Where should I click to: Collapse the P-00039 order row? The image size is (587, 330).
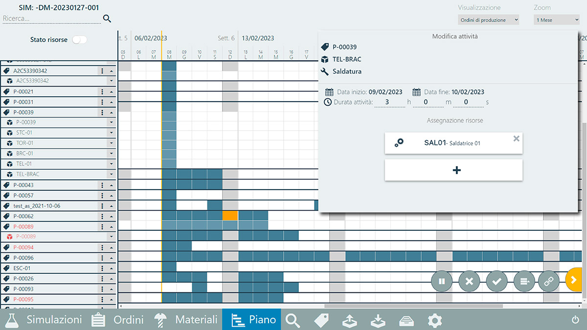111,112
